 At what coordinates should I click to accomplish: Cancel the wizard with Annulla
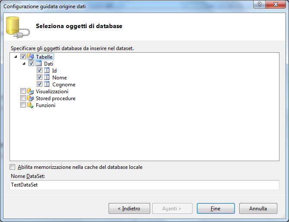point(258,209)
